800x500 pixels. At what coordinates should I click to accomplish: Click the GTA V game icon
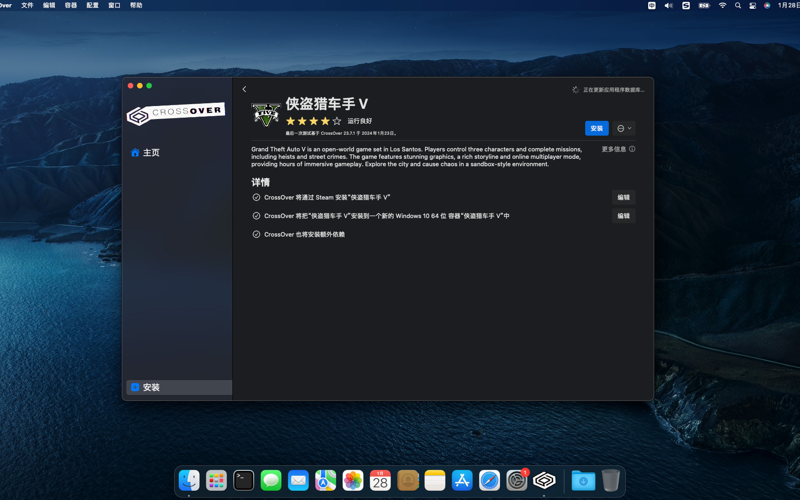(x=266, y=115)
